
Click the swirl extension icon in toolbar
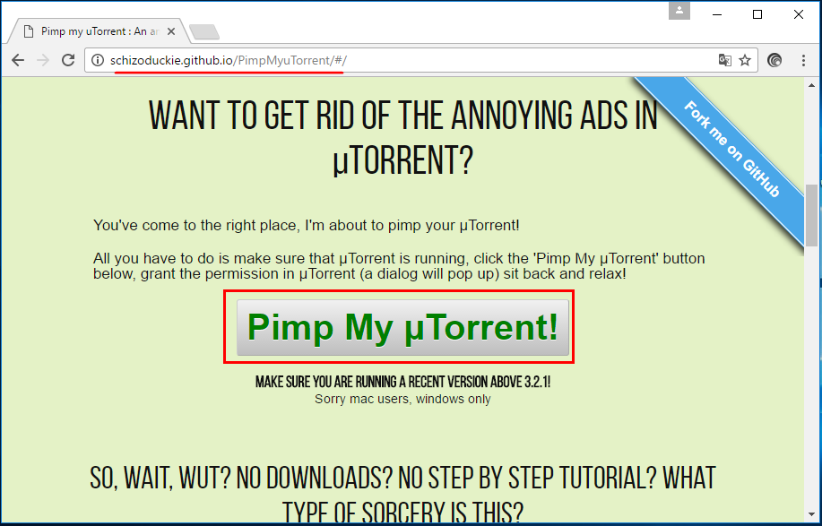pyautogui.click(x=774, y=60)
